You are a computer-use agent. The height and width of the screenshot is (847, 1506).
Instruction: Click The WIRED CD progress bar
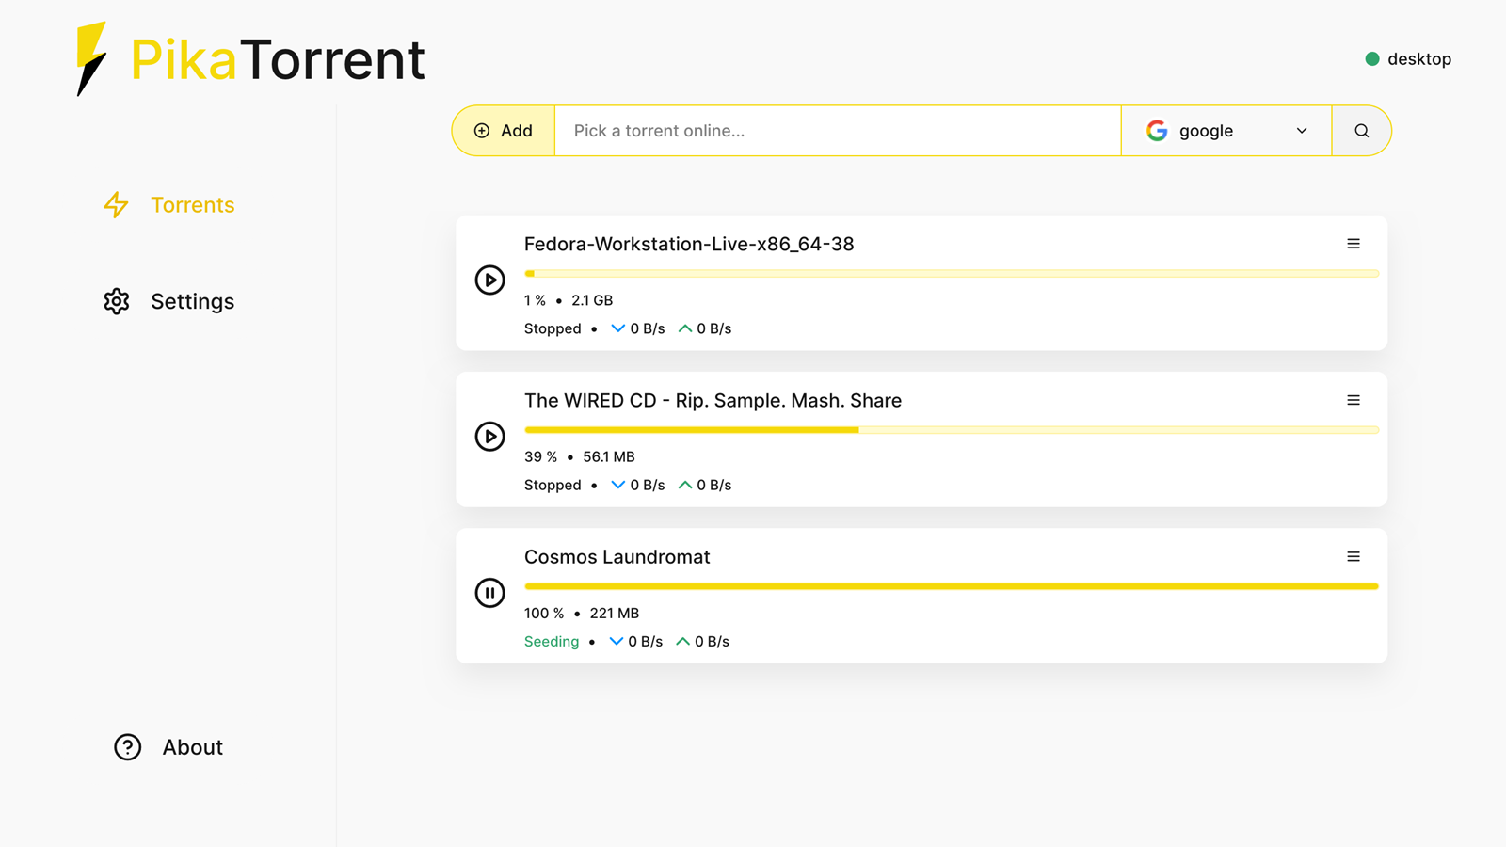(952, 430)
